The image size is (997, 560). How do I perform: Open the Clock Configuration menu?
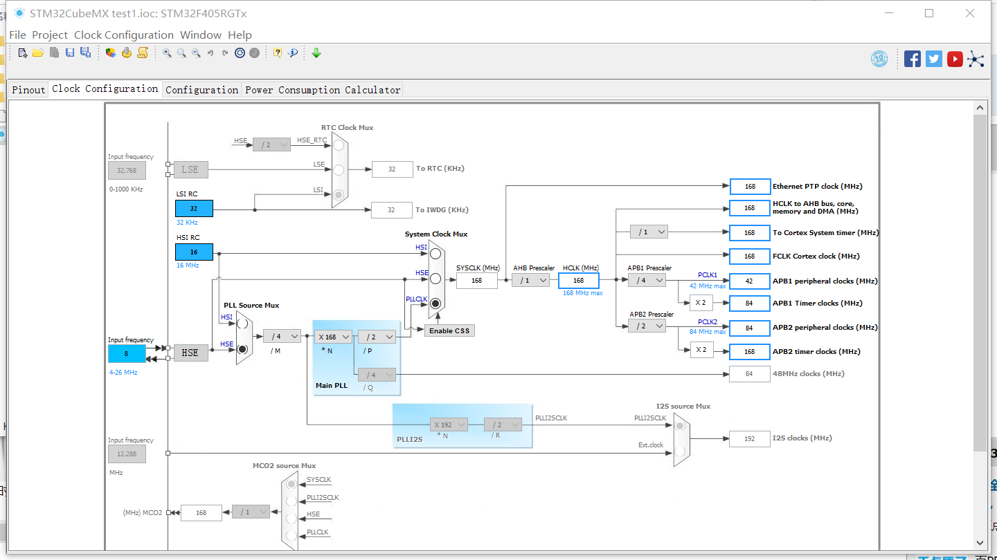coord(124,35)
